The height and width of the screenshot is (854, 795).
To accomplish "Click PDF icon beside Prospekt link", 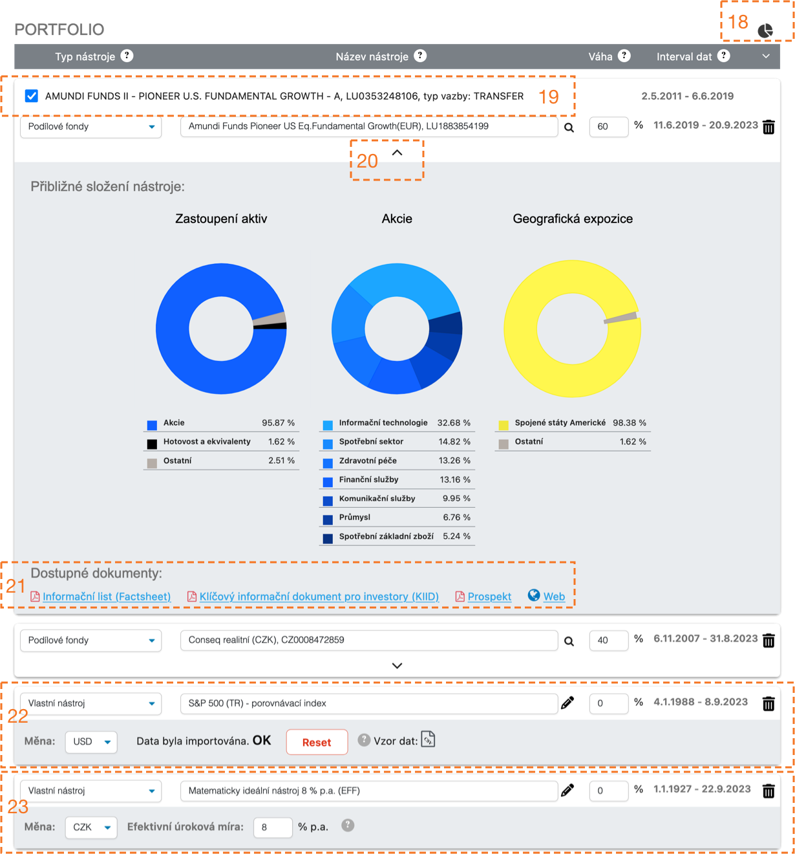I will (x=460, y=597).
